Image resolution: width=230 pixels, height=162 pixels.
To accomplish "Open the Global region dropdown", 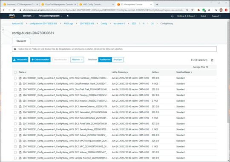I will click(204, 16).
